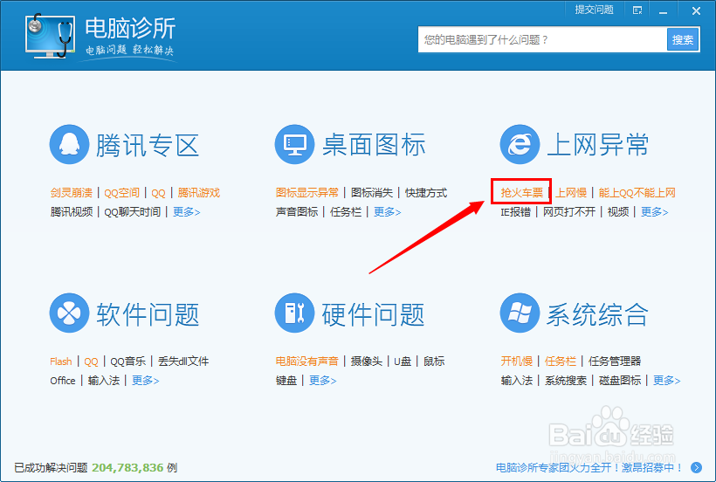Image resolution: width=716 pixels, height=482 pixels.
Task: Click the 鼠标 link
Action: coord(434,361)
